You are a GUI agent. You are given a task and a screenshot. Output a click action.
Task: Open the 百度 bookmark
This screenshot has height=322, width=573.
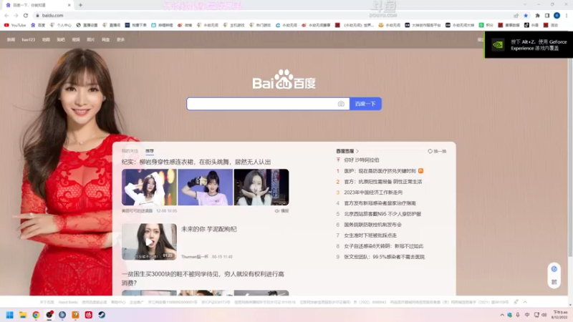[x=38, y=25]
